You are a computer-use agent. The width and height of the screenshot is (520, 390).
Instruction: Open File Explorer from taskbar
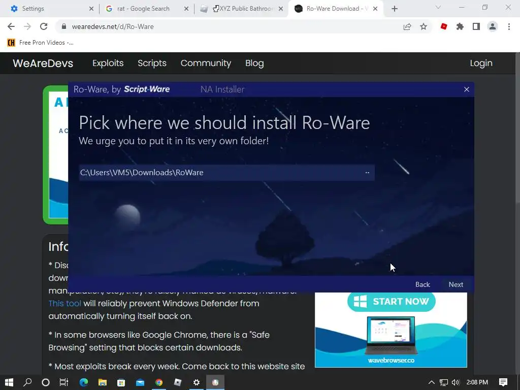pyautogui.click(x=103, y=382)
